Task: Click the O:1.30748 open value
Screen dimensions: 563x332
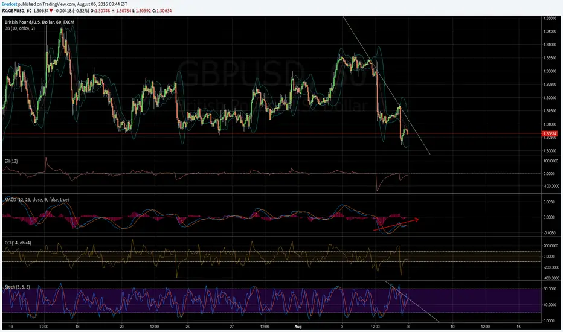Action: point(100,11)
